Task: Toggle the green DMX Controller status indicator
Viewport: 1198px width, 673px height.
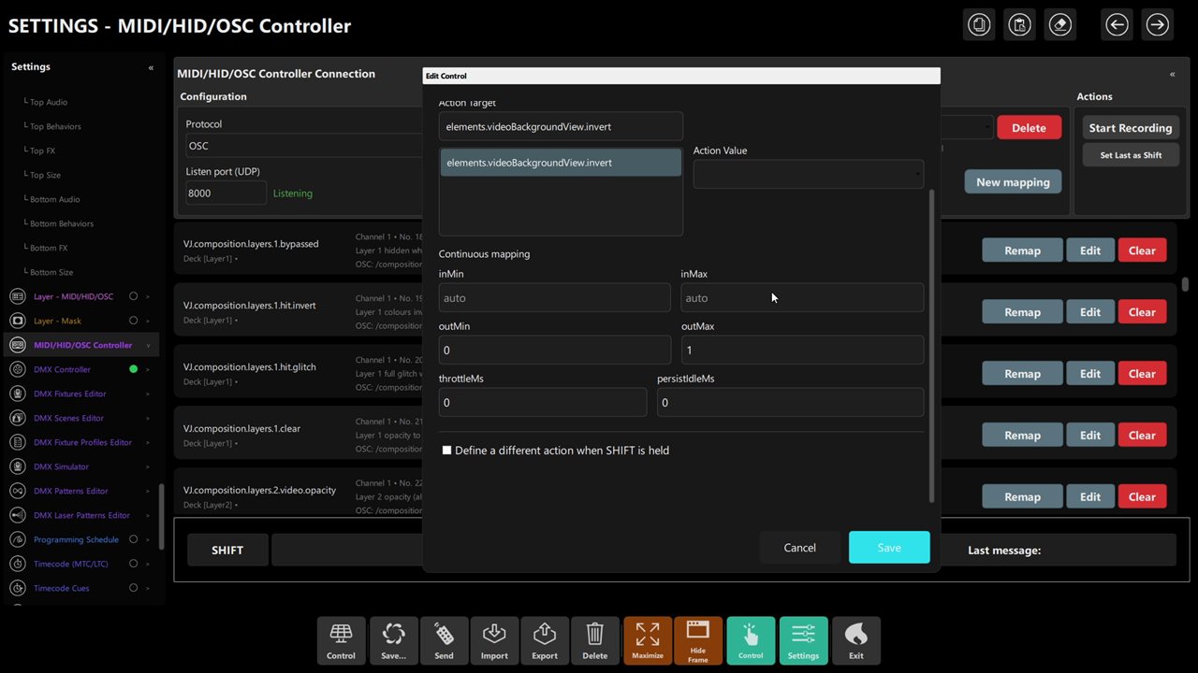Action: tap(133, 369)
